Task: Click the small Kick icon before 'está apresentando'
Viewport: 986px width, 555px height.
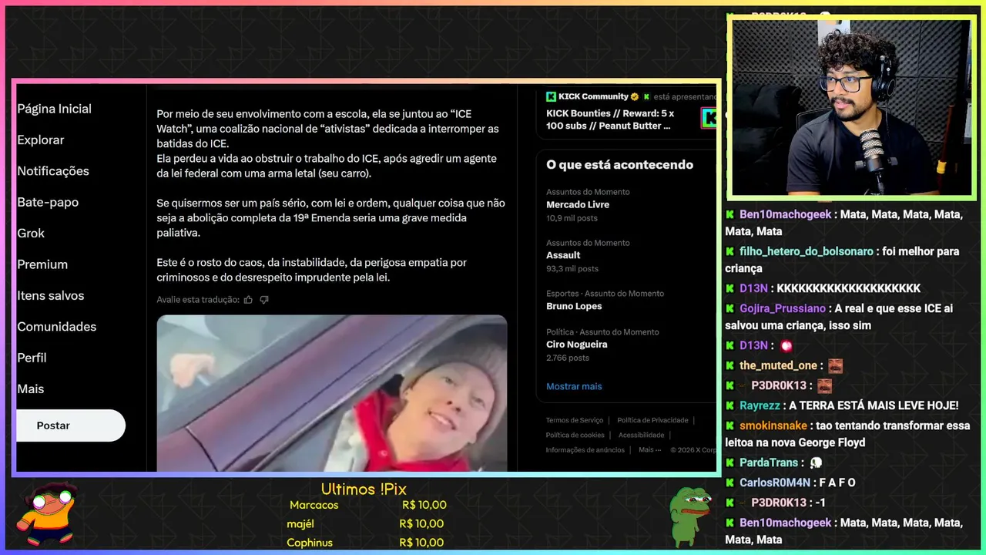Action: click(x=646, y=96)
